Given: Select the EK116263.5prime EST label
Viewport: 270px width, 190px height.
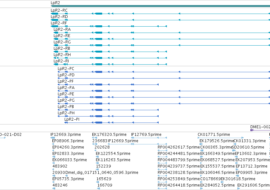Looking at the screenshot, I should coord(113,160).
